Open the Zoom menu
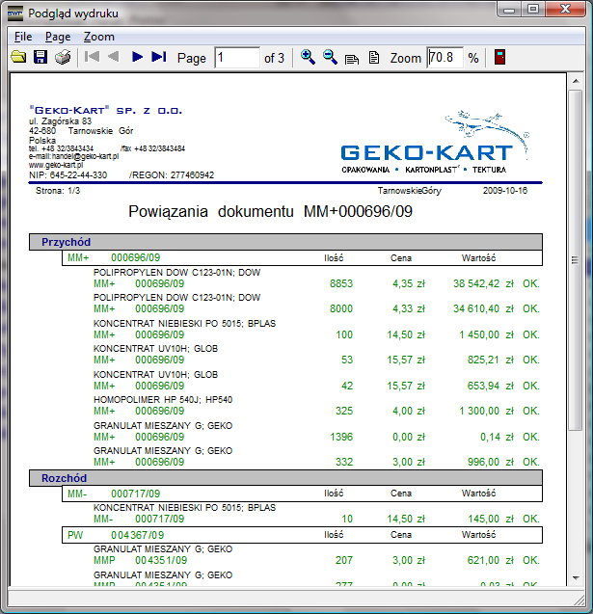This screenshot has height=614, width=593. click(98, 37)
